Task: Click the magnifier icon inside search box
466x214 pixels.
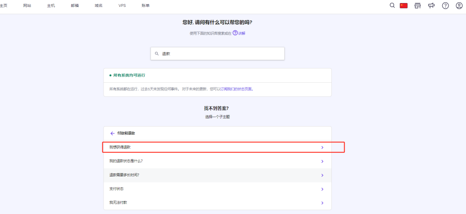Action: [x=157, y=54]
